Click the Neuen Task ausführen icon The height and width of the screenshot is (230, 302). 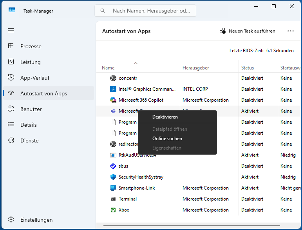point(222,31)
